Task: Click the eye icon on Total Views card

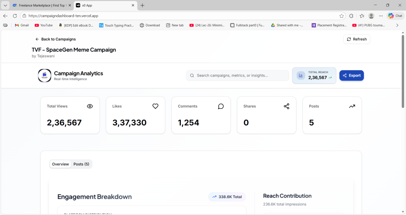Action: point(90,106)
